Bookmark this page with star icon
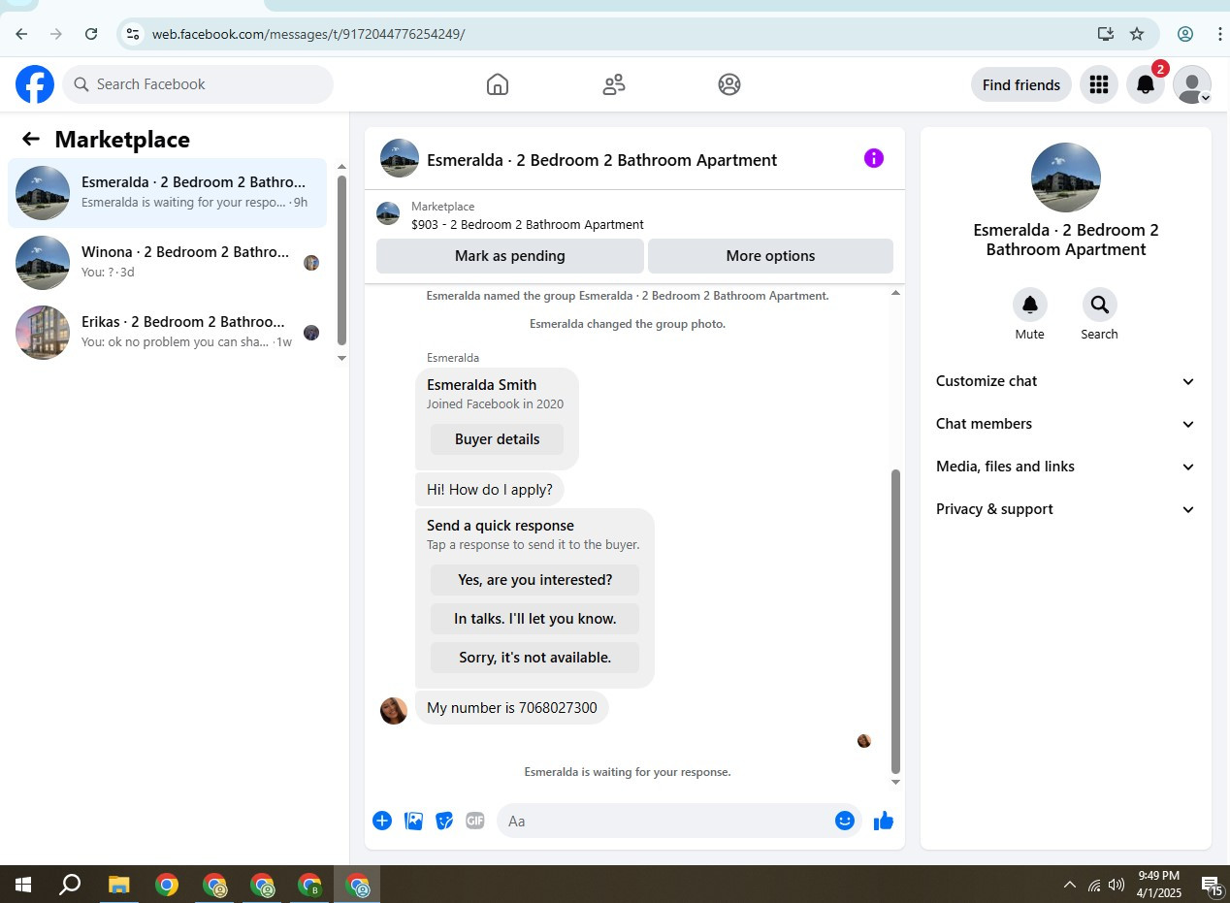Image resolution: width=1230 pixels, height=903 pixels. [1137, 34]
